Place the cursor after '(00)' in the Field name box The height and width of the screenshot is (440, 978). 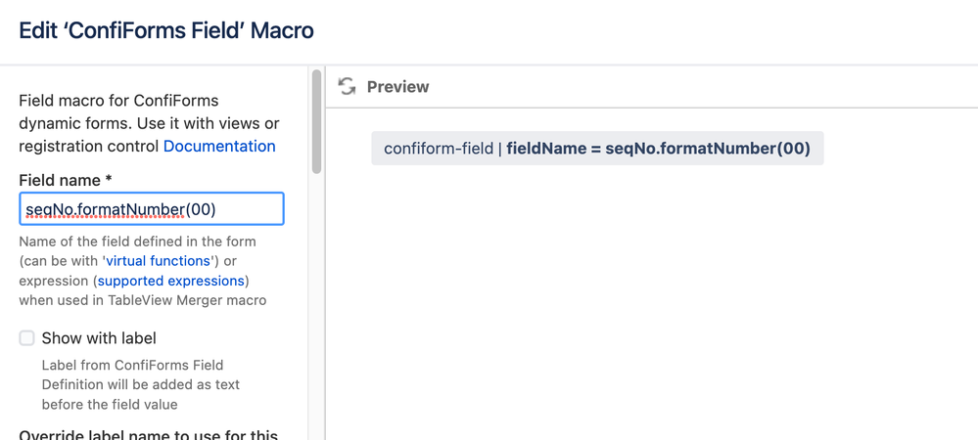point(217,209)
